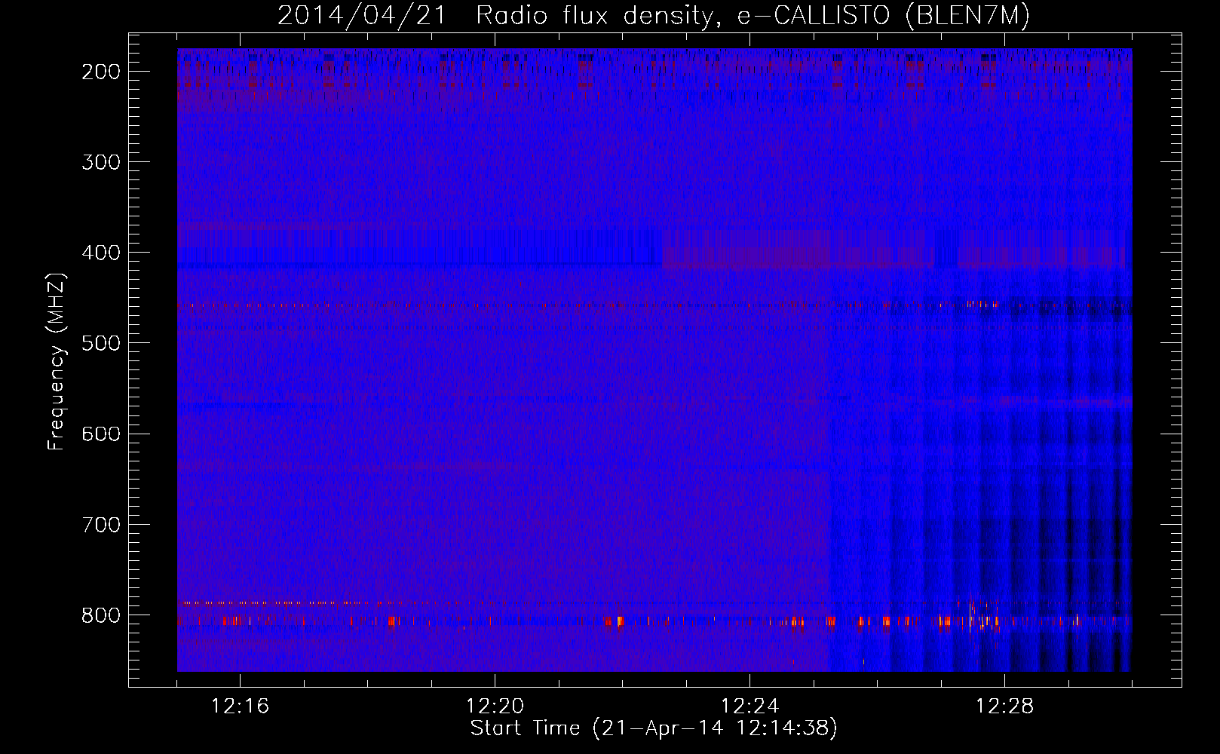Click the 200 frequency tick label
Image resolution: width=1220 pixels, height=754 pixels.
pos(101,72)
